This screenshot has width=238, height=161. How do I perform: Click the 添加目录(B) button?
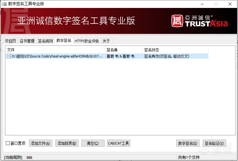tap(67, 143)
